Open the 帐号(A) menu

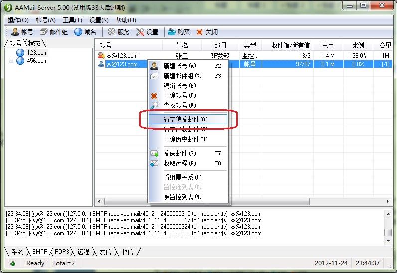point(46,20)
